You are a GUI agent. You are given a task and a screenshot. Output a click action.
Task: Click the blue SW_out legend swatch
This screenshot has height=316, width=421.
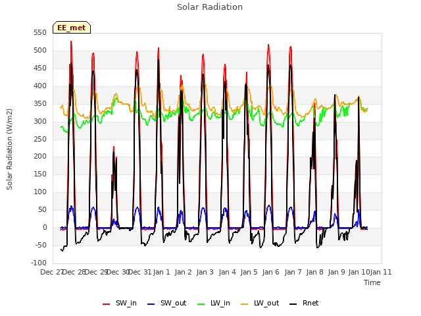[x=151, y=304]
